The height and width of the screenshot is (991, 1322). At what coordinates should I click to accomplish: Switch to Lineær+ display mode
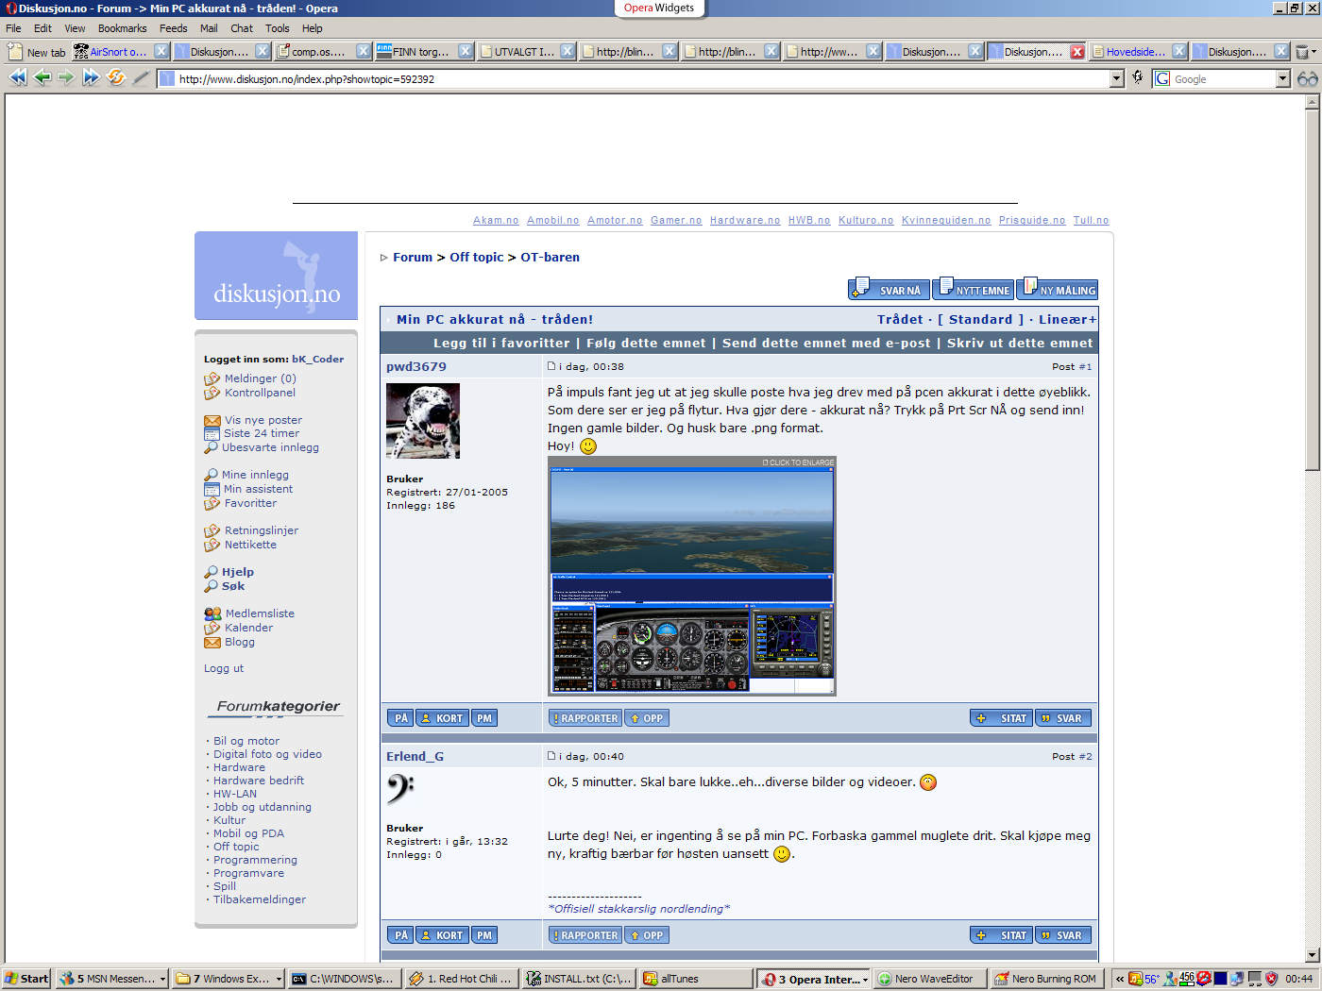(1068, 319)
